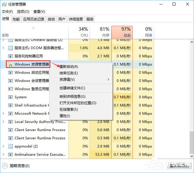Click the 4.6 MB memory value
Viewport: 194px width, 173px height.
pyautogui.click(x=103, y=48)
